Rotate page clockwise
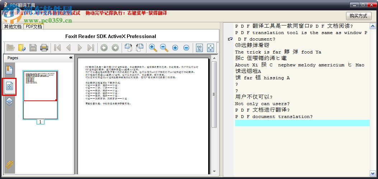Image resolution: width=378 pixels, height=179 pixels. click(x=129, y=48)
